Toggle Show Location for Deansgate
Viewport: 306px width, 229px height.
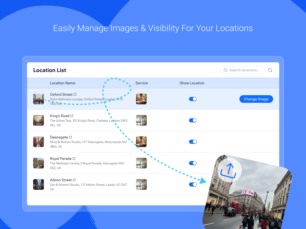tap(193, 142)
